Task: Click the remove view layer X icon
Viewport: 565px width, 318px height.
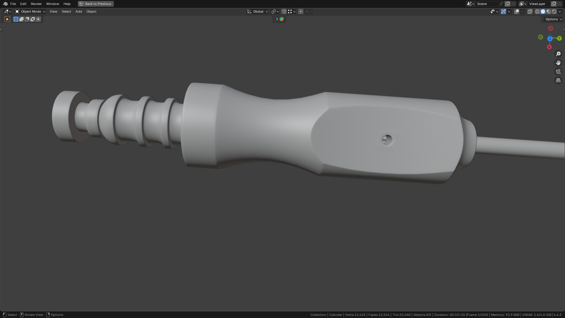Action: coord(560,4)
